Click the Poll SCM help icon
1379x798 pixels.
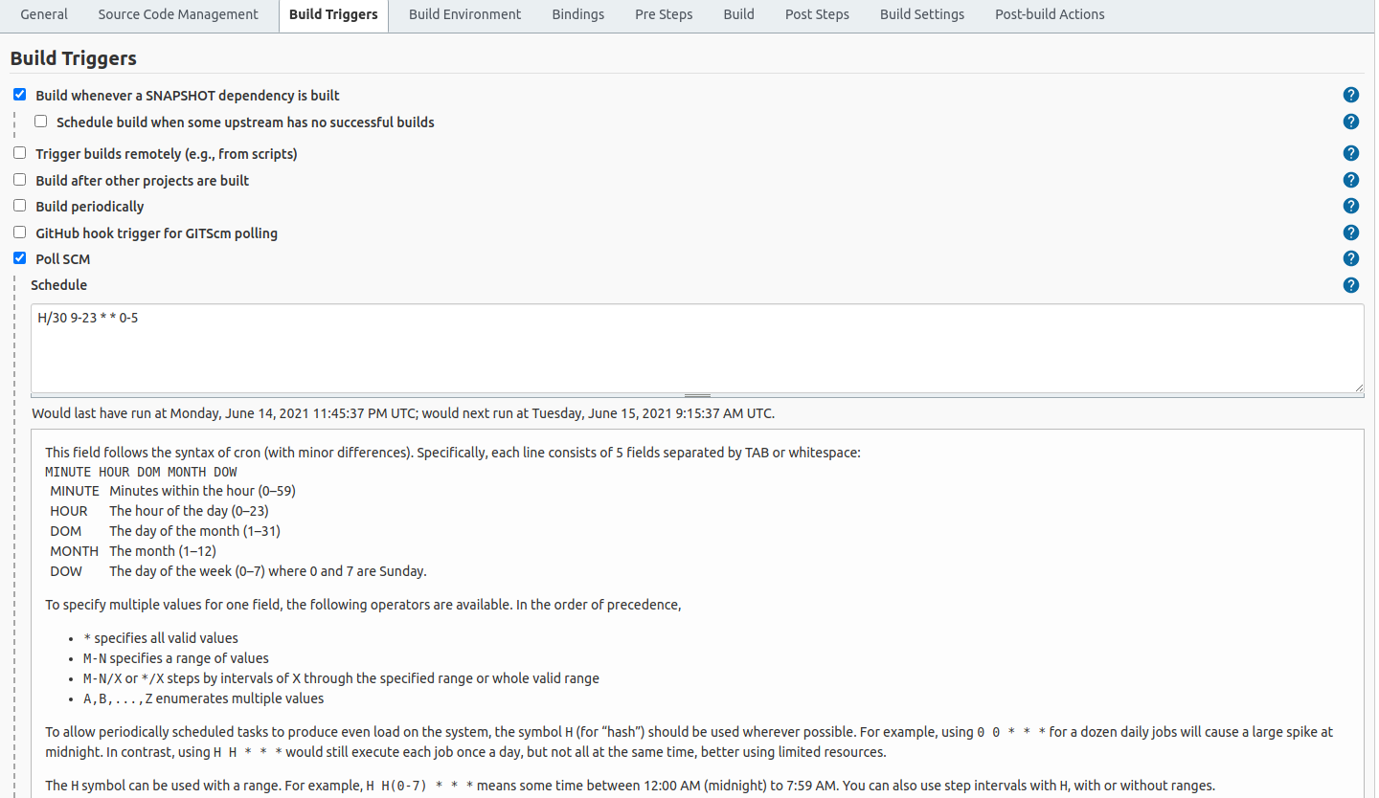(x=1350, y=258)
